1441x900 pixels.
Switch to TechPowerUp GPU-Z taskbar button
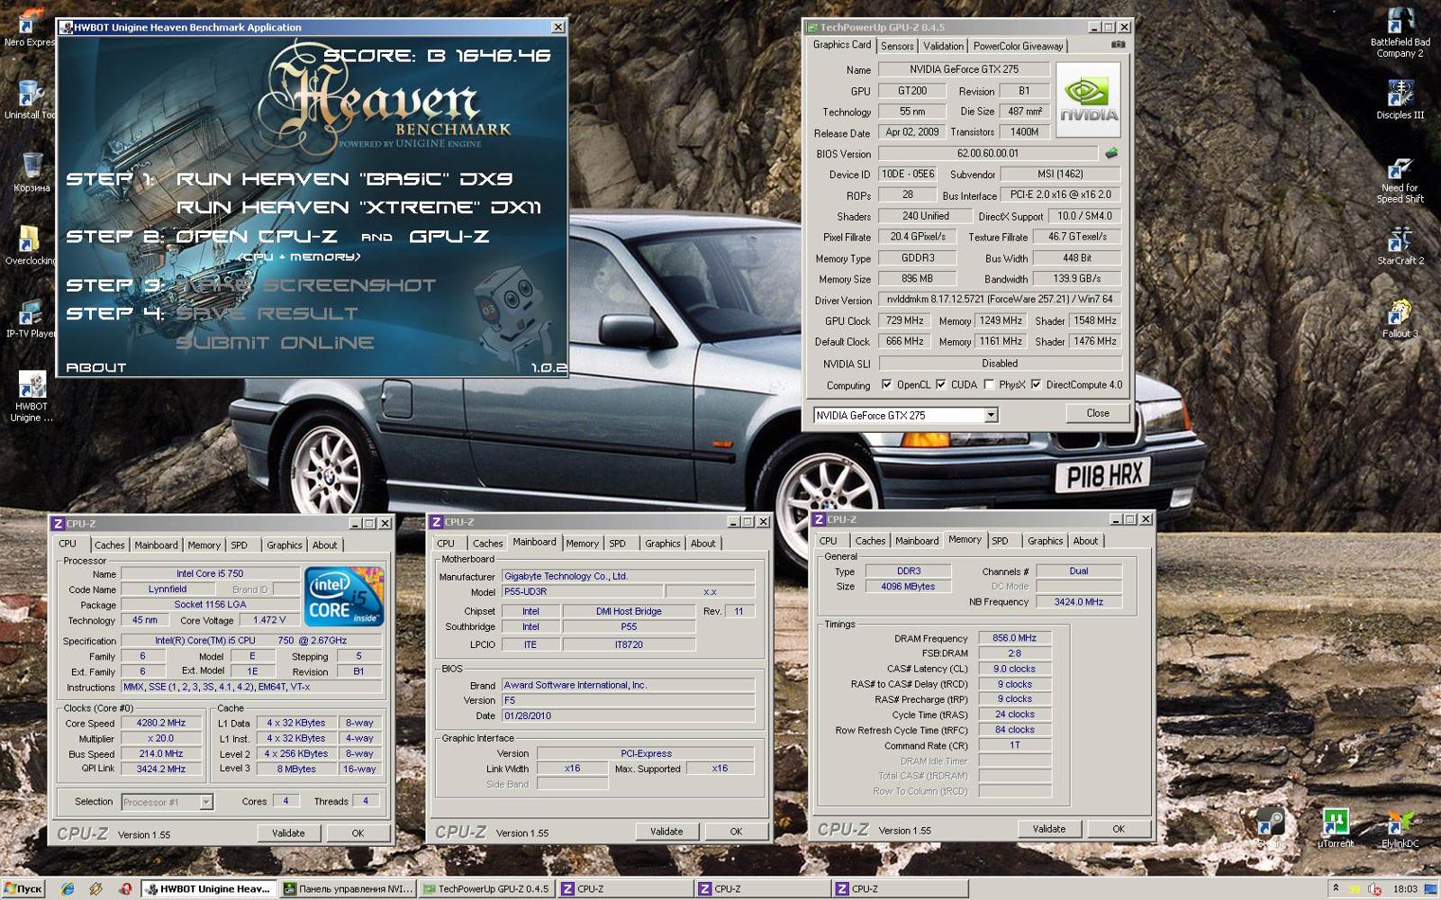pos(486,888)
